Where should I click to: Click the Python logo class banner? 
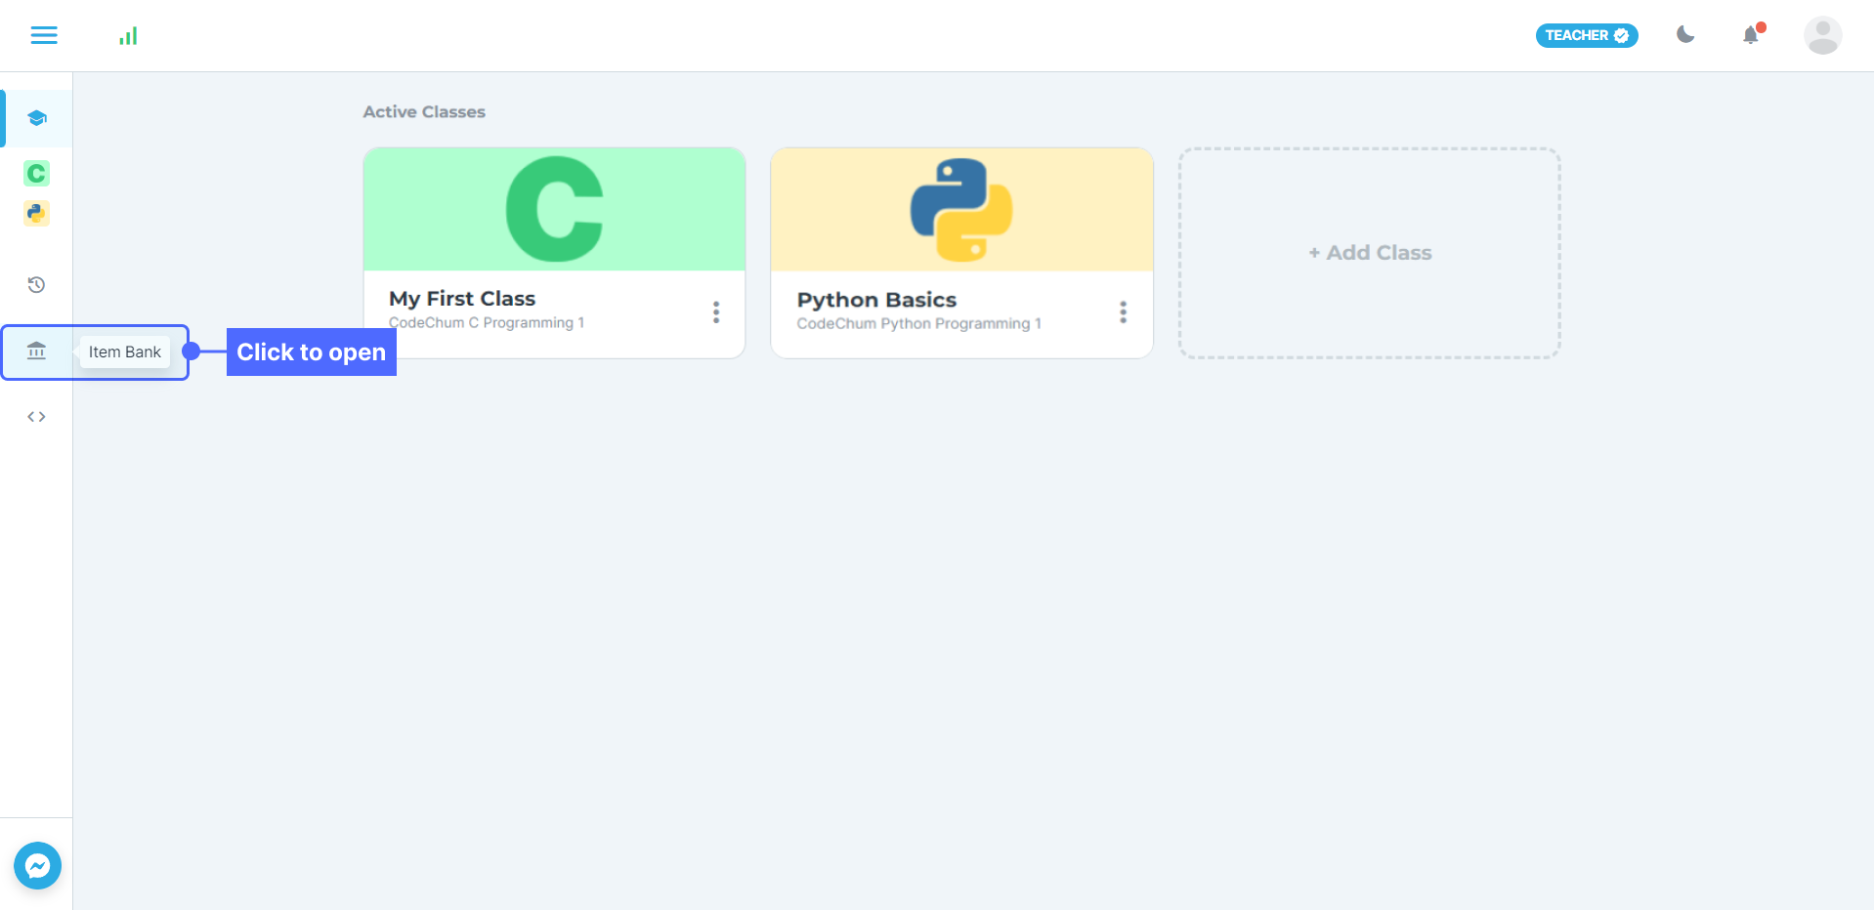pos(961,209)
